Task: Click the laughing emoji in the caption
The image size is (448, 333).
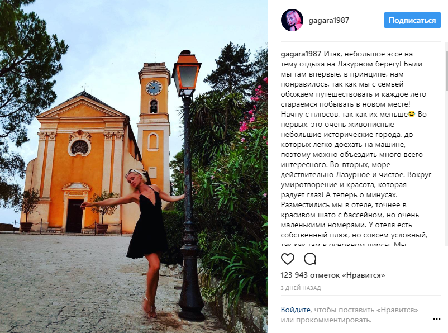Action: tap(412, 114)
